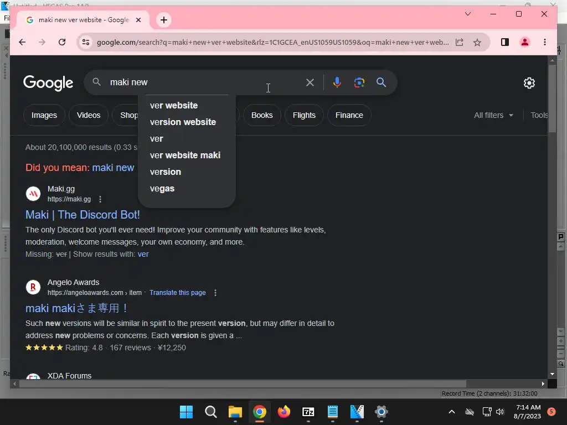This screenshot has height=425, width=567.
Task: Click the scroll down arrow of page
Action: [552, 375]
